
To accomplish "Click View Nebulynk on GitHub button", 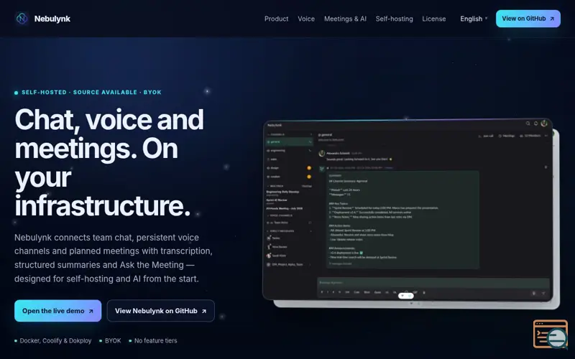I will click(160, 311).
